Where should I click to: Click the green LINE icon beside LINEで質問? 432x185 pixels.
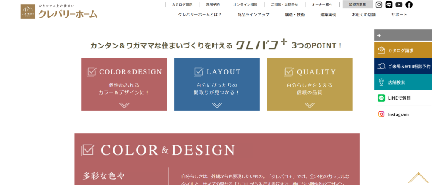tap(381, 98)
